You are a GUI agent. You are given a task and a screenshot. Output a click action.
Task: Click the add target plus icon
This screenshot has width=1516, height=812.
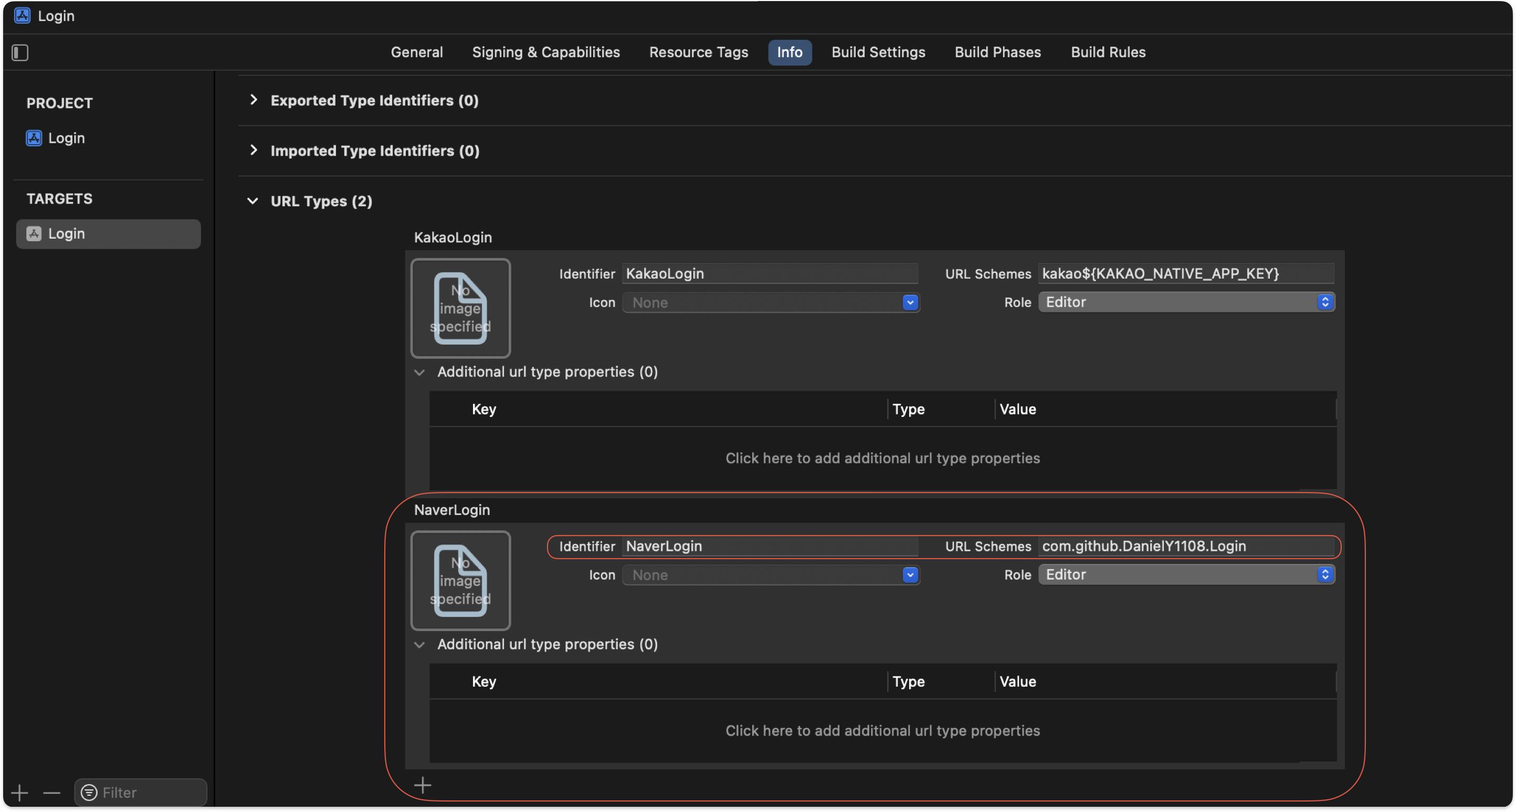(19, 793)
